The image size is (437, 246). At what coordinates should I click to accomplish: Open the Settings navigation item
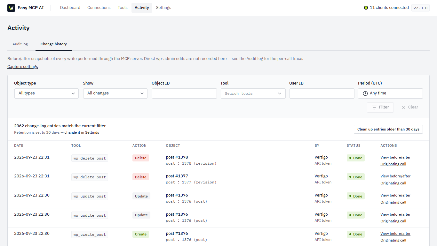click(163, 8)
